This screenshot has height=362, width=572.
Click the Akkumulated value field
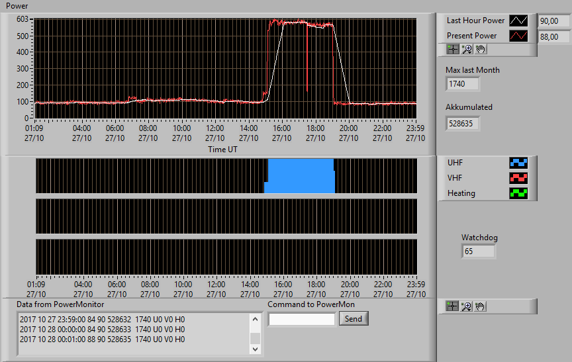coord(463,124)
